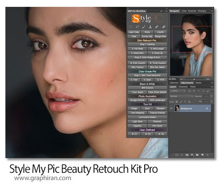Click the adjustment layer filter icon
Image resolution: width=220 pixels, height=185 pixels.
pos(194,91)
